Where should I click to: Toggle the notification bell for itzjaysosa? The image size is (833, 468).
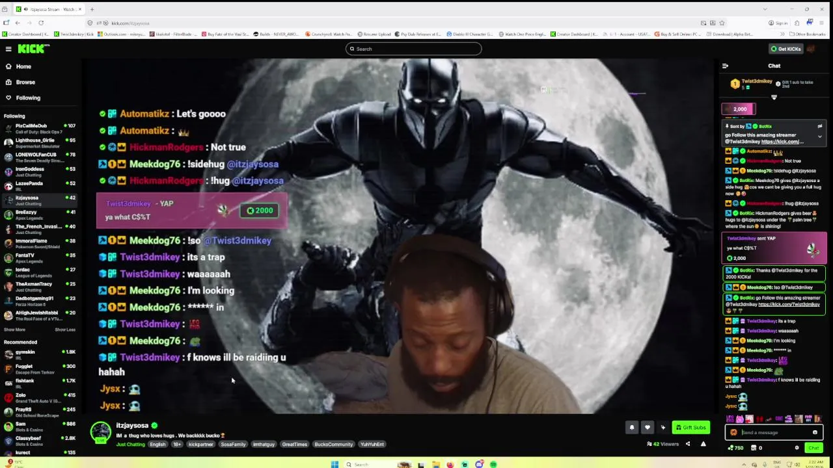point(631,428)
